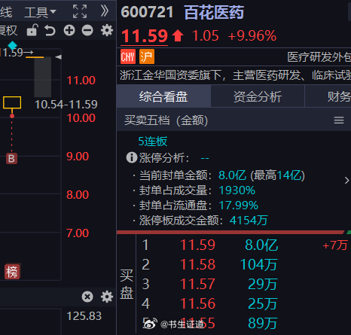
Task: Undo last chart action
Action: [x=50, y=31]
